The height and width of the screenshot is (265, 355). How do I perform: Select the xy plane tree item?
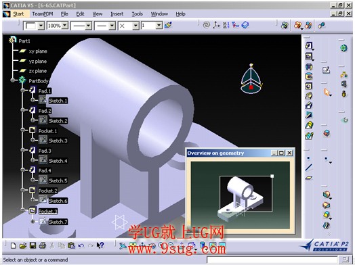click(x=38, y=51)
